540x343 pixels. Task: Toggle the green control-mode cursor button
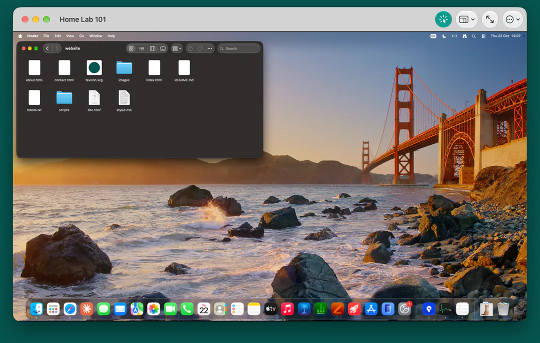click(x=443, y=19)
